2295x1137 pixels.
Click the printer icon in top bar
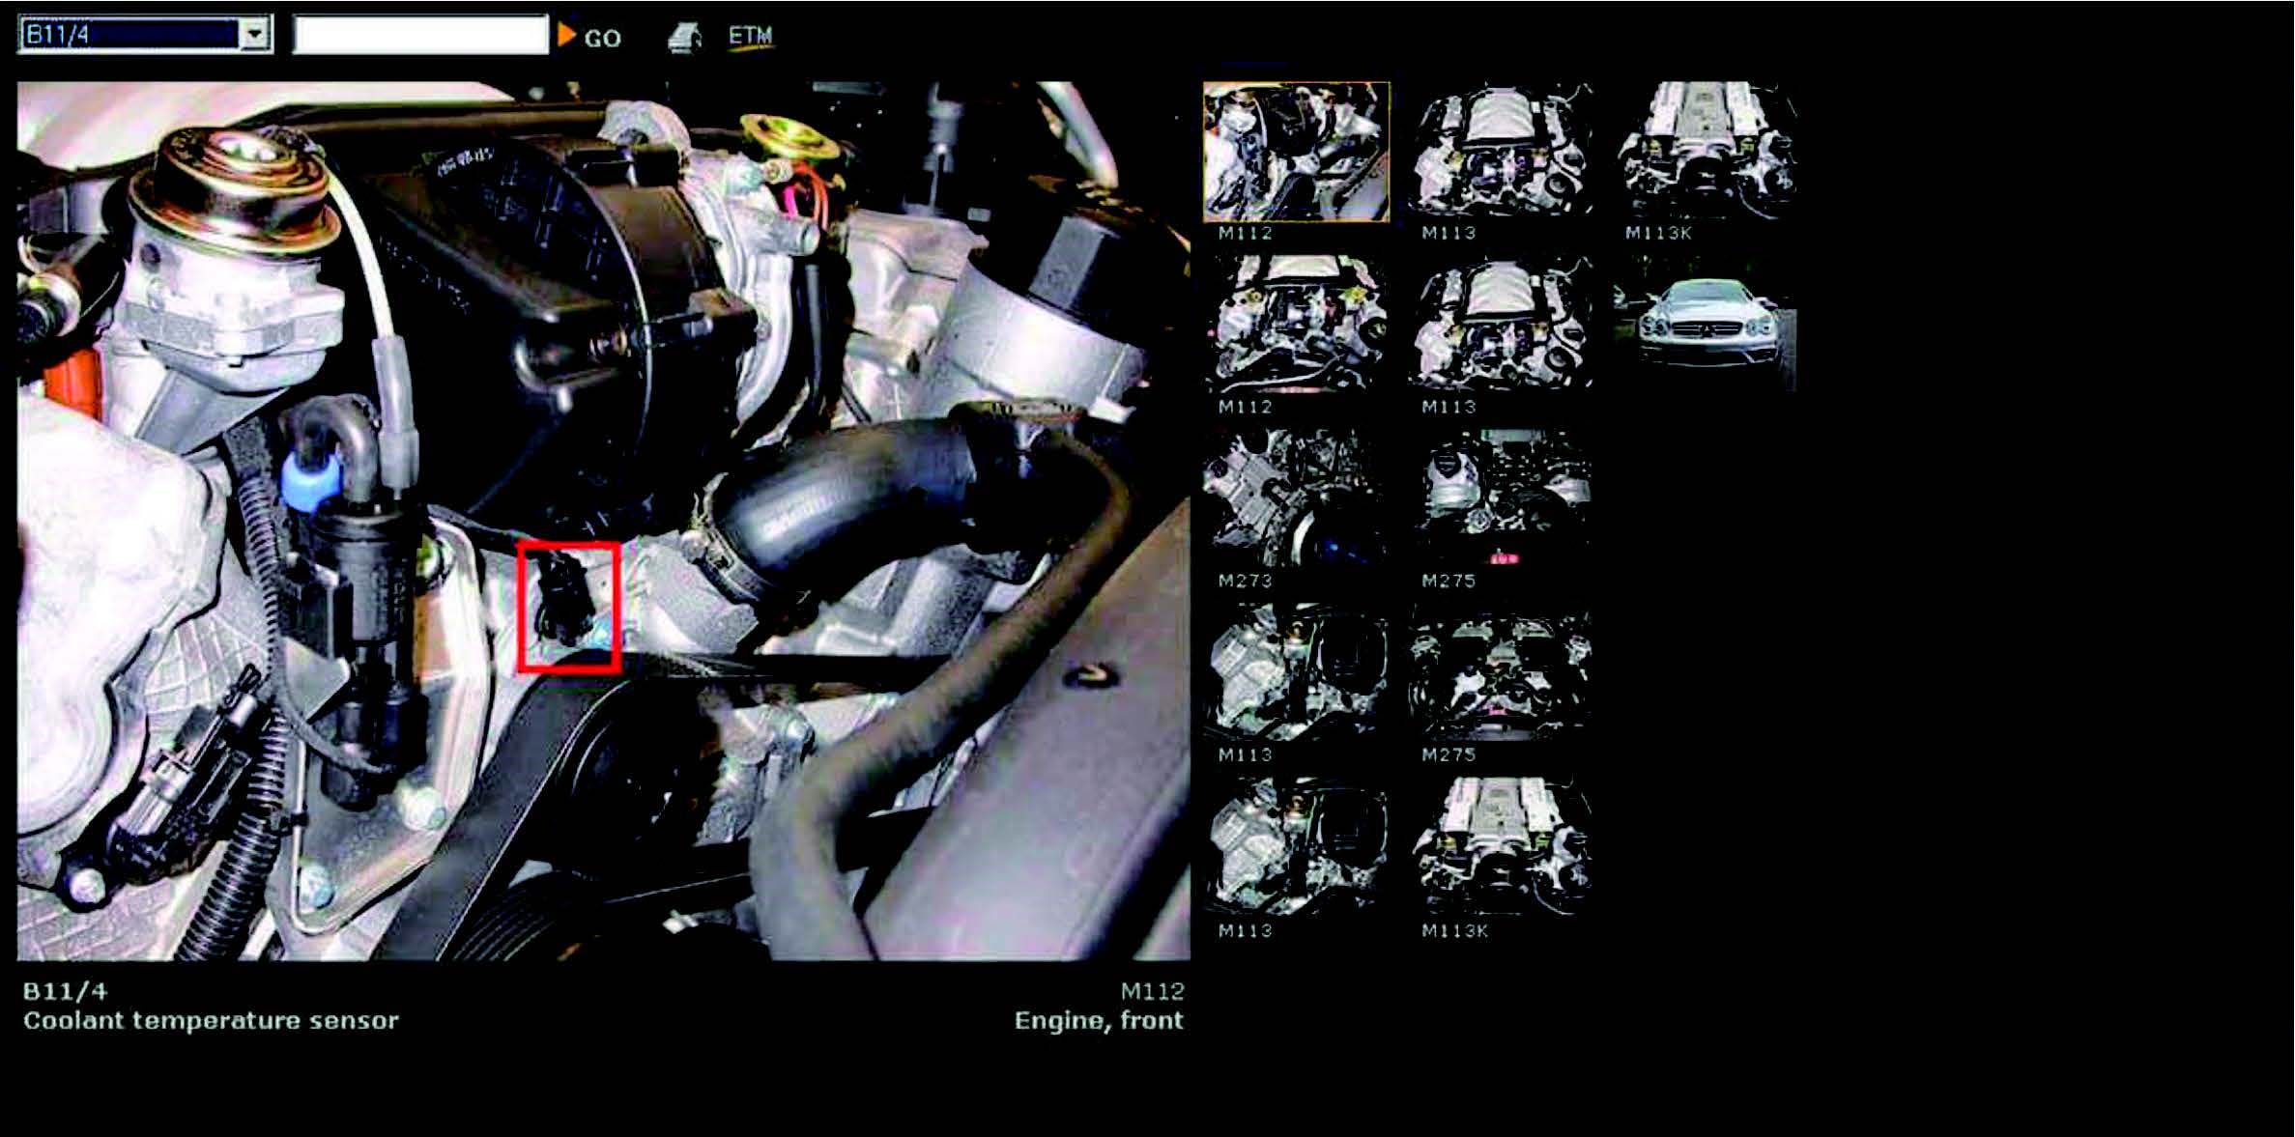[x=684, y=37]
